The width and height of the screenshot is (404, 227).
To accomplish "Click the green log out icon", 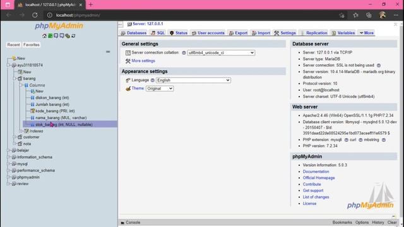I will pyautogui.click(x=50, y=36).
